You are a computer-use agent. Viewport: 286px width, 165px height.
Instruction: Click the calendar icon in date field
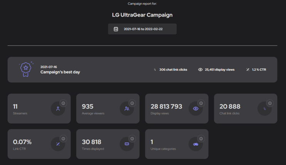tap(116, 29)
